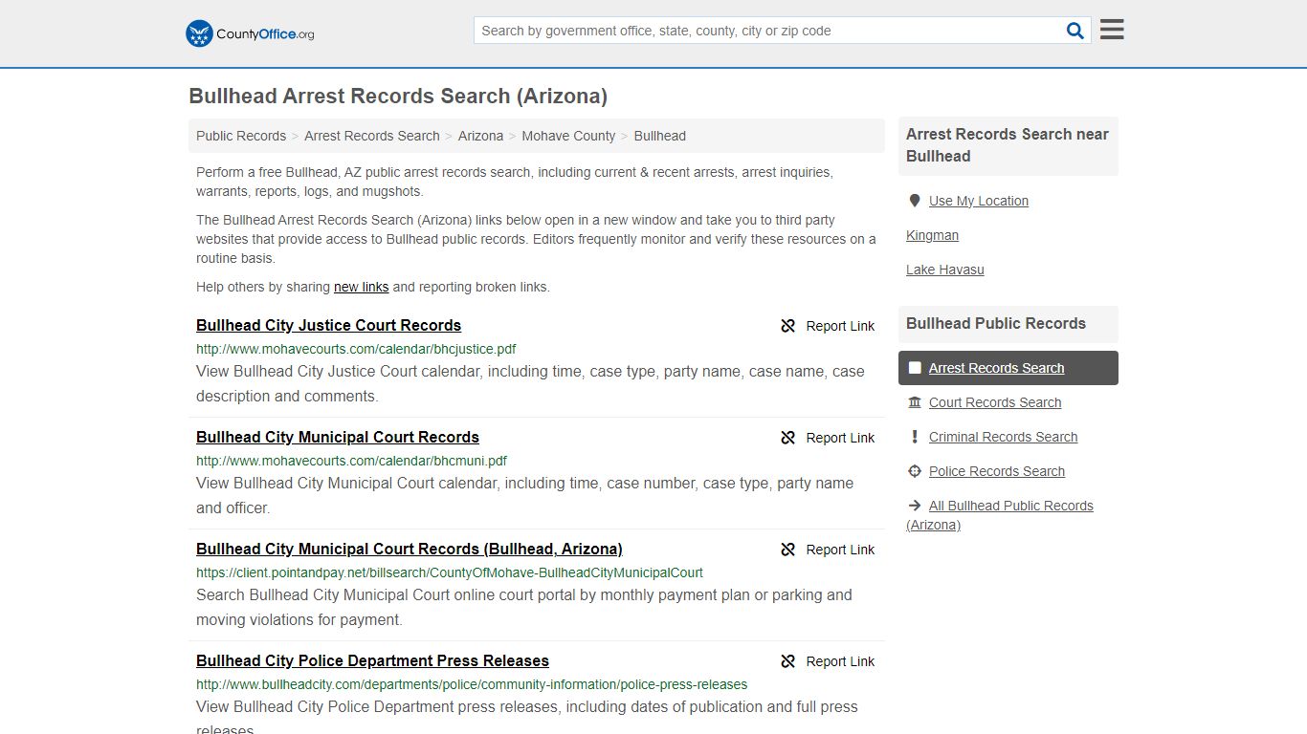The height and width of the screenshot is (734, 1307).
Task: Choose Use My Location
Action: coord(979,201)
